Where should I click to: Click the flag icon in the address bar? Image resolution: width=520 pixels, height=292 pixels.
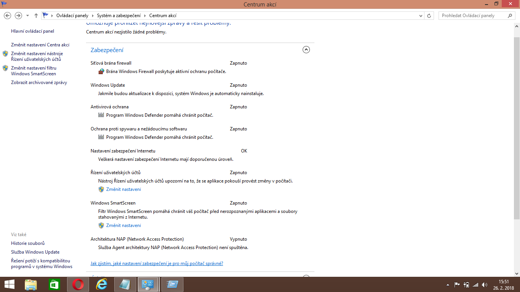(x=46, y=16)
